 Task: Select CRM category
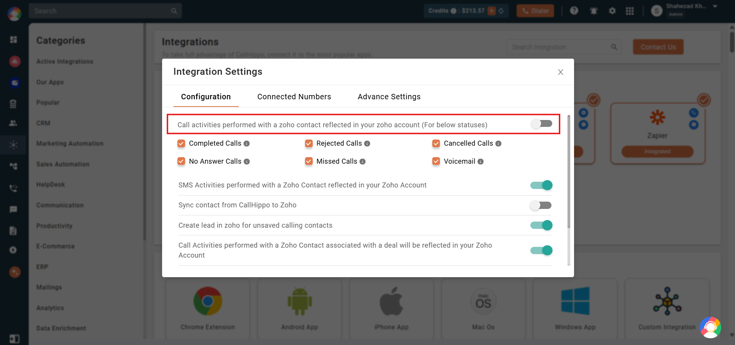pos(43,123)
